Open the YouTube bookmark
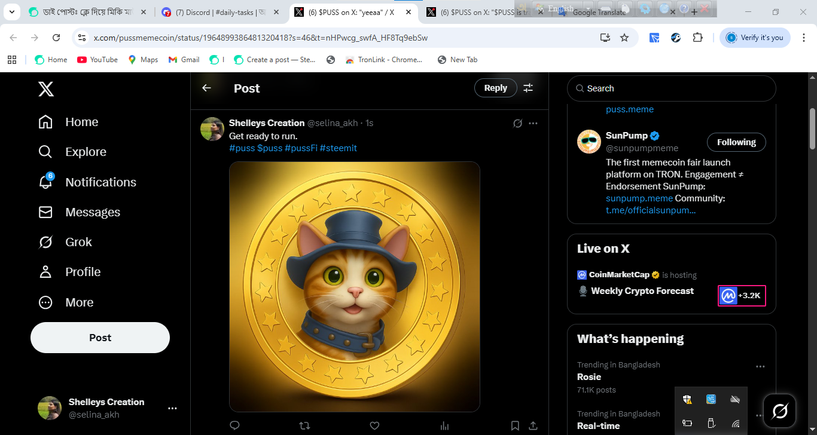This screenshot has width=817, height=435. pos(97,60)
